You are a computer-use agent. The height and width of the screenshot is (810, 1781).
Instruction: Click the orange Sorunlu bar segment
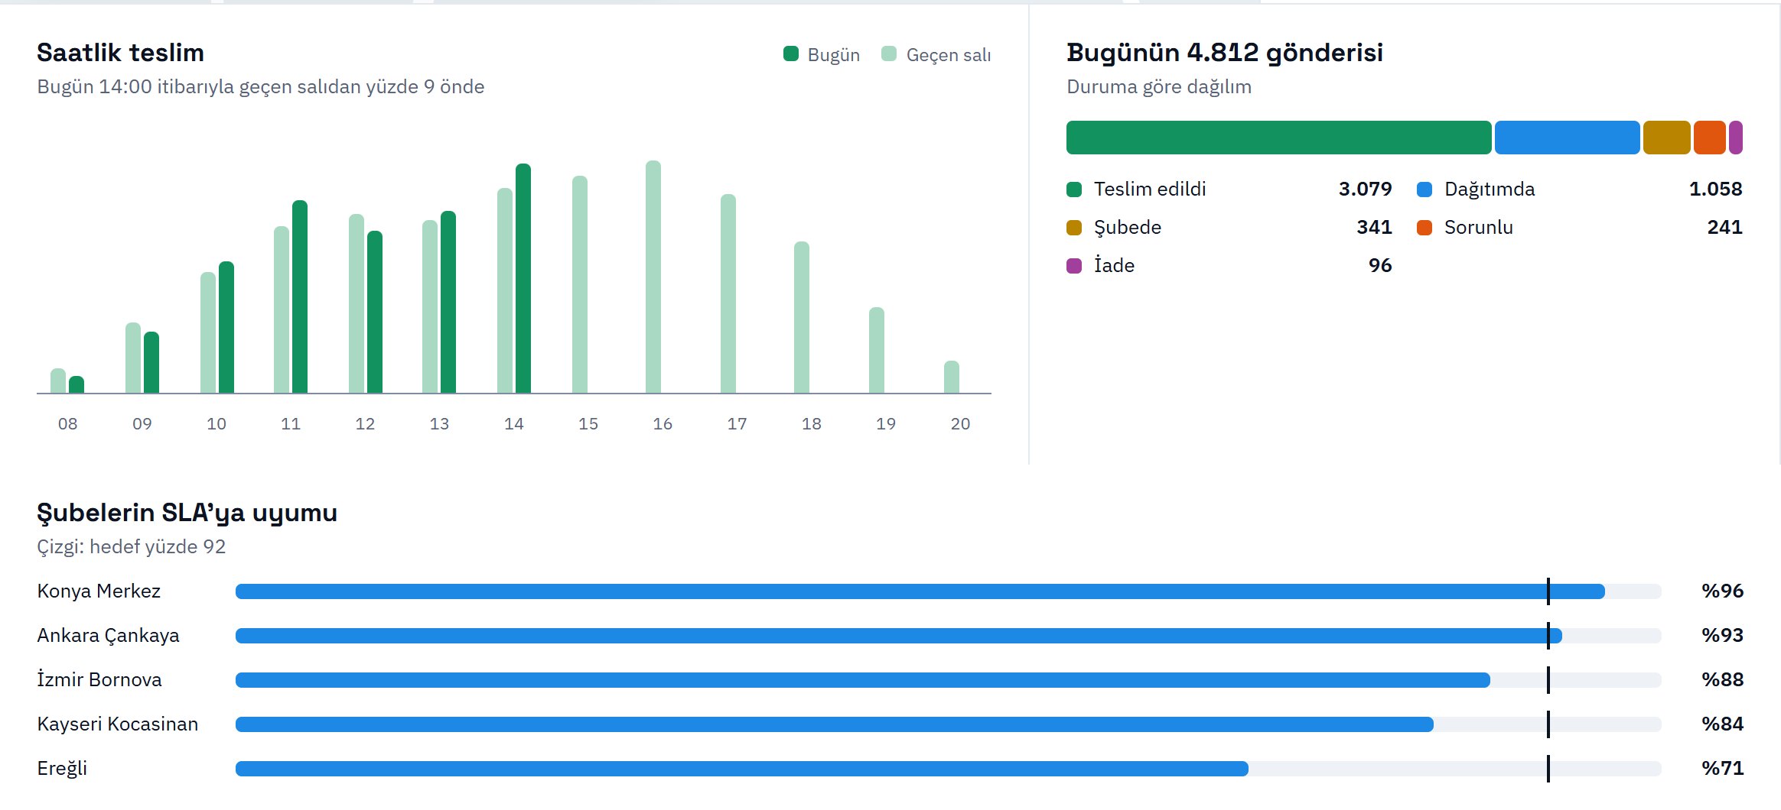tap(1710, 138)
